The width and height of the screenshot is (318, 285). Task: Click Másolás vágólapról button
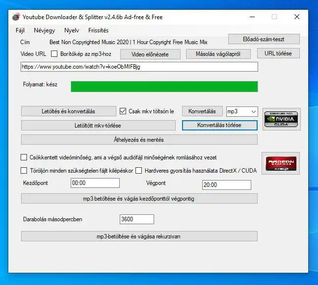218,54
